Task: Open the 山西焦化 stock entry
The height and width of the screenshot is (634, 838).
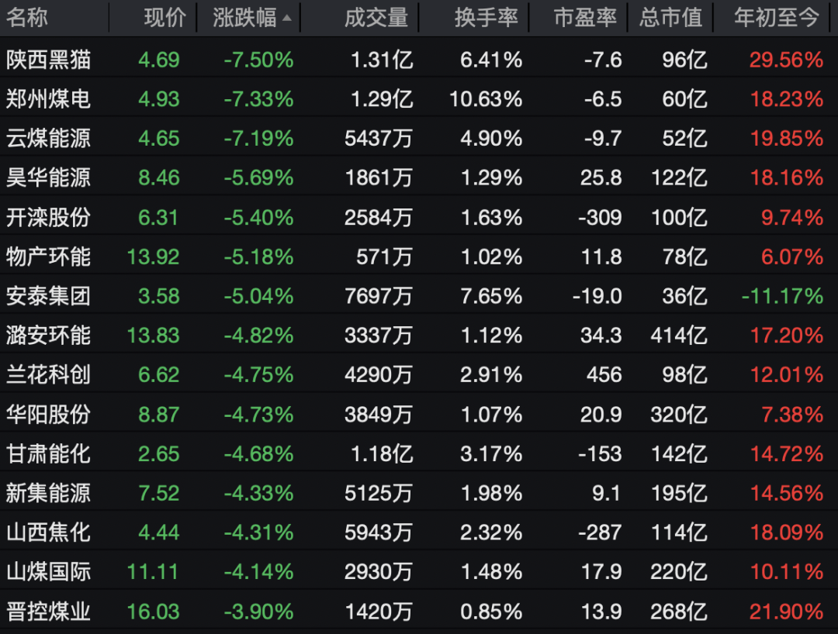Action: point(48,532)
